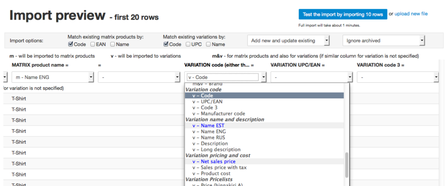
Task: Click the MATRIX product name column header
Action: point(40,65)
